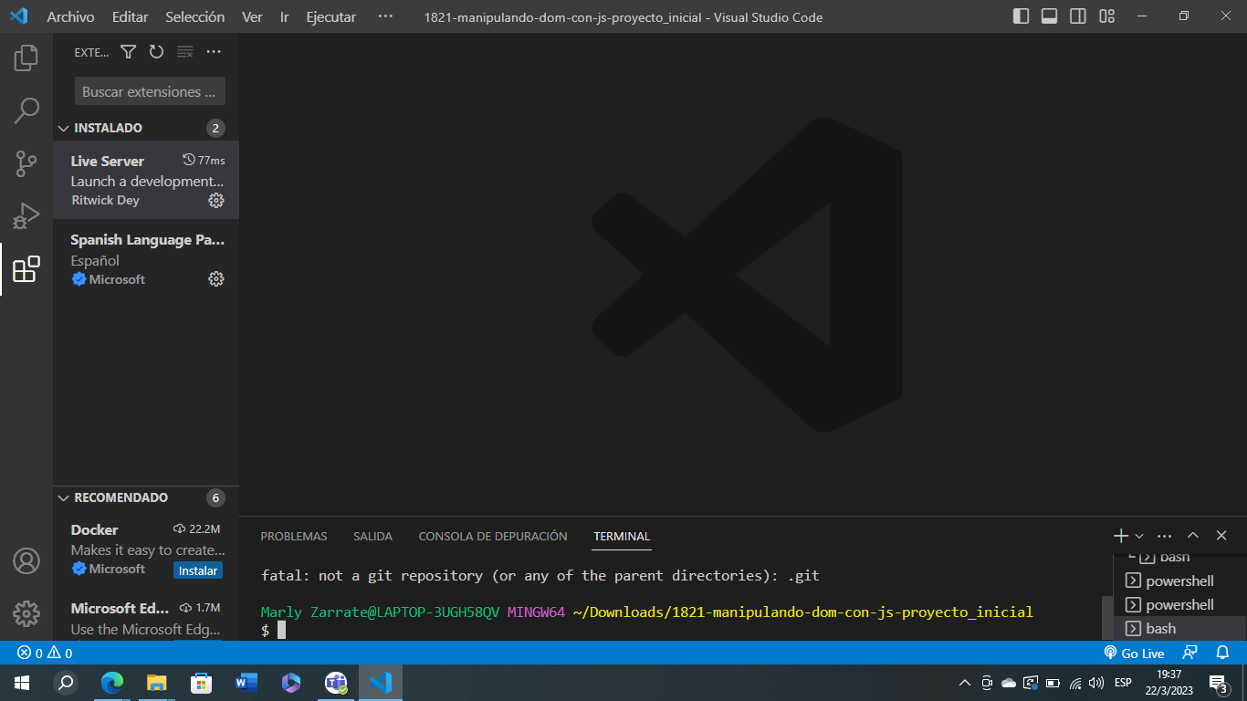Viewport: 1247px width, 701px height.
Task: Open the overflow menu after Ejecutar
Action: point(385,16)
